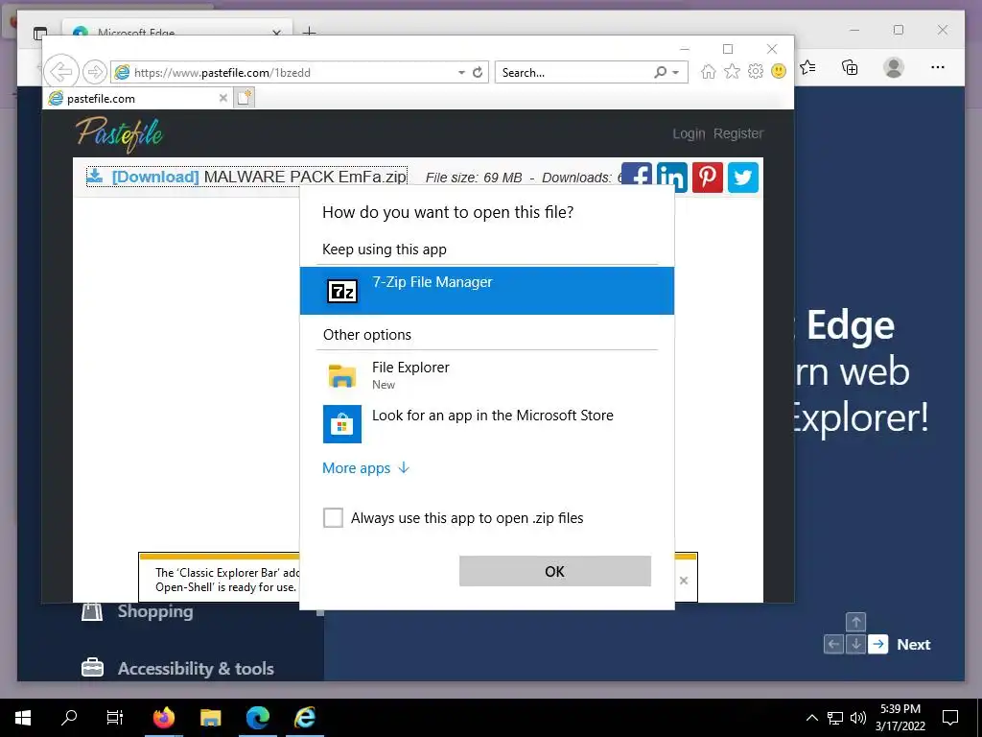Add a new tab in Microsoft Edge
The width and height of the screenshot is (982, 737).
[310, 32]
